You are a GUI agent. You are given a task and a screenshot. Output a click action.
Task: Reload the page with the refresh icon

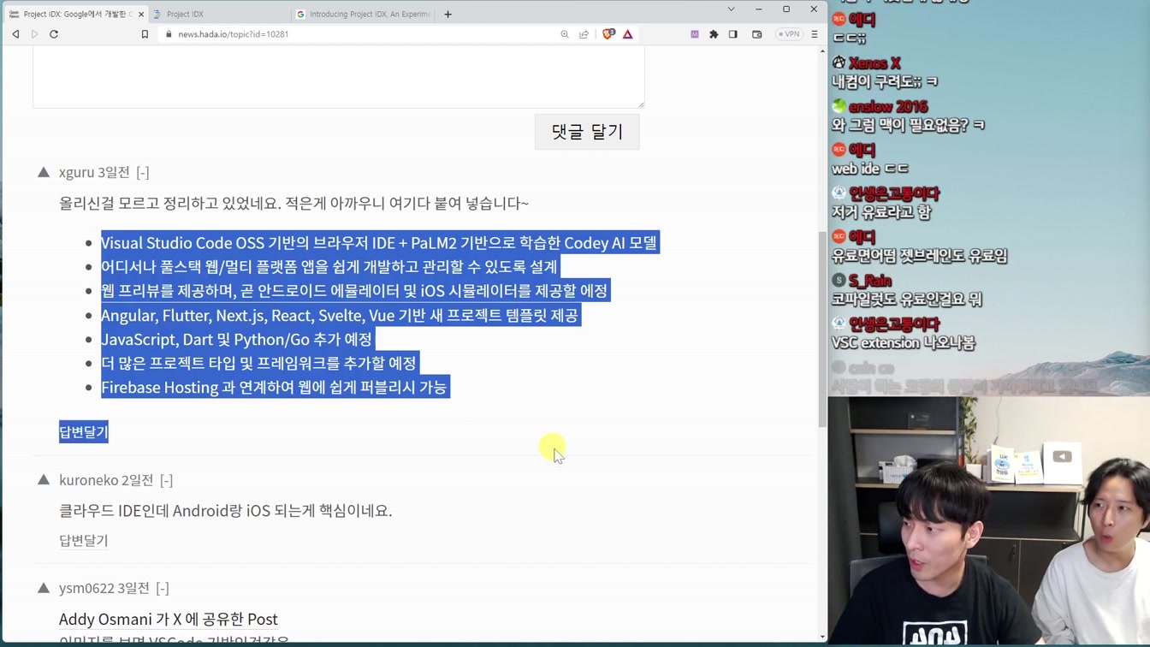(54, 34)
